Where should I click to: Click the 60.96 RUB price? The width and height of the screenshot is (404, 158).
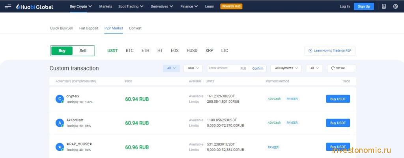pyautogui.click(x=137, y=147)
